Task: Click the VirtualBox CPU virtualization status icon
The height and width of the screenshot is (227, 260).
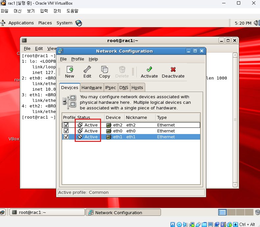Action: (223, 224)
